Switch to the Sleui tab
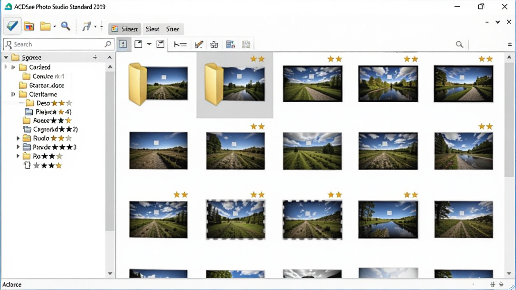Screen dimensions: 516x290 coord(153,29)
